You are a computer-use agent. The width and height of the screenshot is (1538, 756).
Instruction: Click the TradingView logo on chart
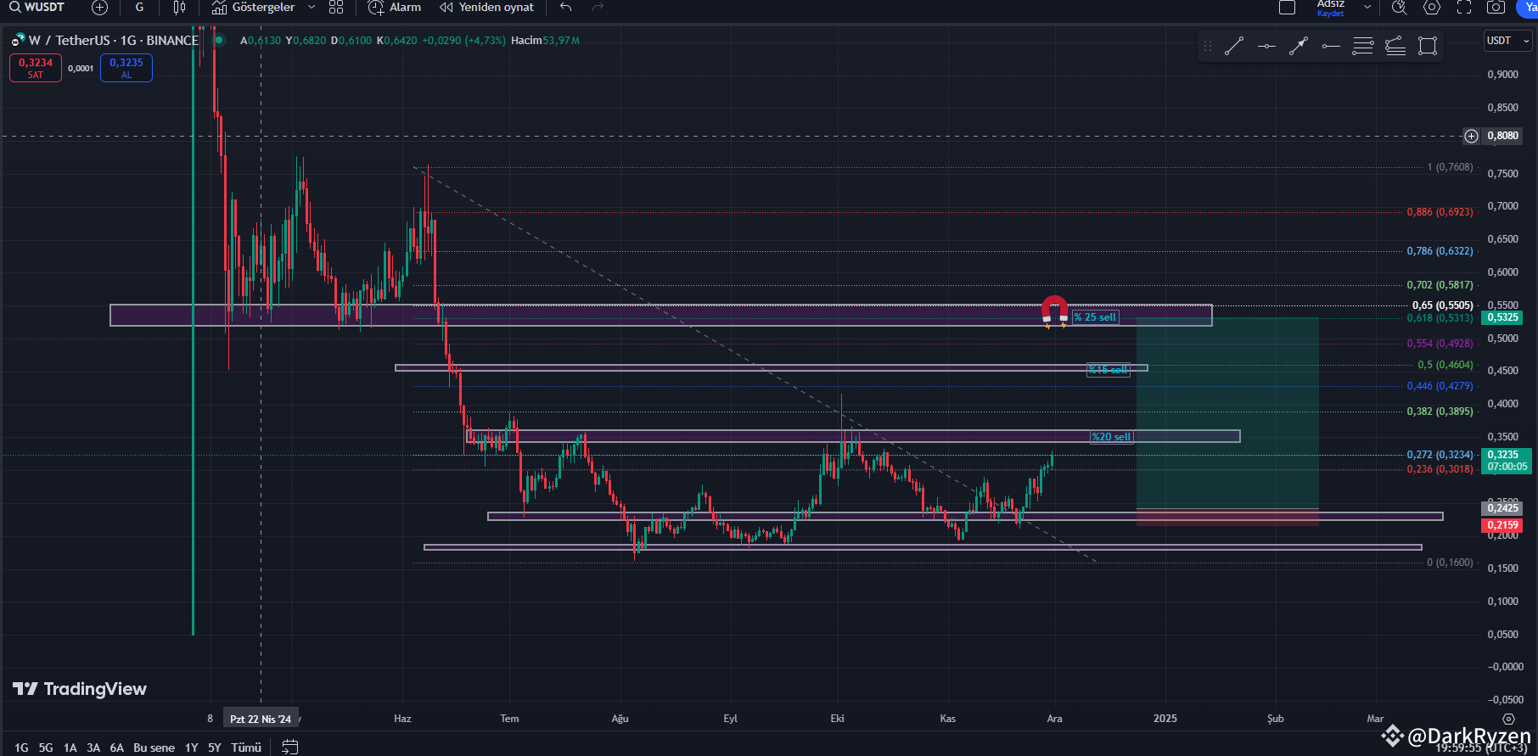point(80,689)
